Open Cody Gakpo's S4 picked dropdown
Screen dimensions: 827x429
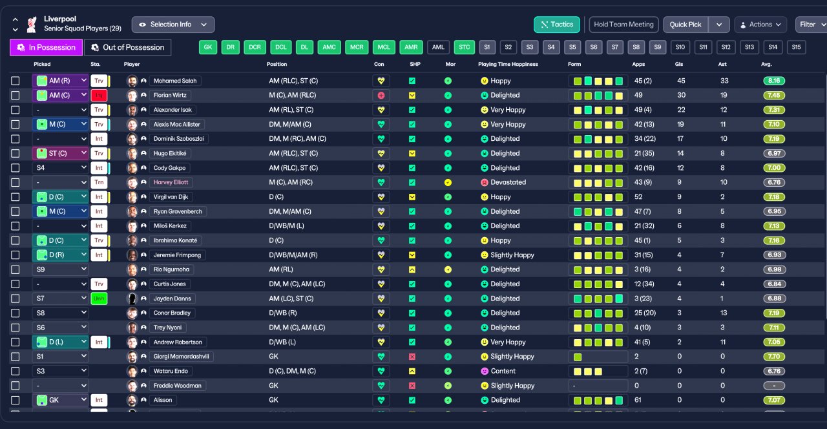[x=61, y=168]
